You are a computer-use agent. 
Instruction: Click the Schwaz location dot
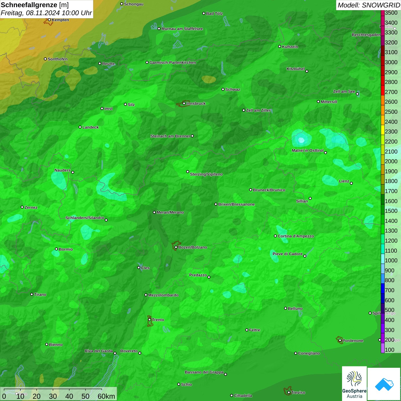(x=223, y=89)
